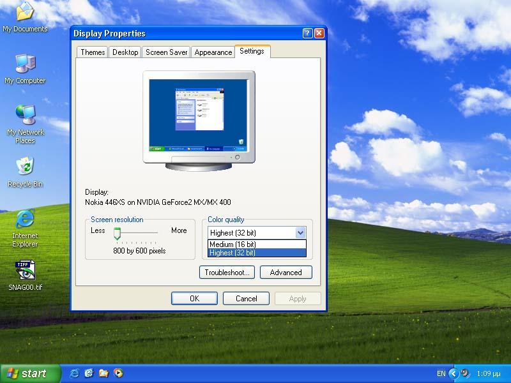511x383 pixels.
Task: Click the taskbar clock showing 1:09
Action: pyautogui.click(x=488, y=373)
